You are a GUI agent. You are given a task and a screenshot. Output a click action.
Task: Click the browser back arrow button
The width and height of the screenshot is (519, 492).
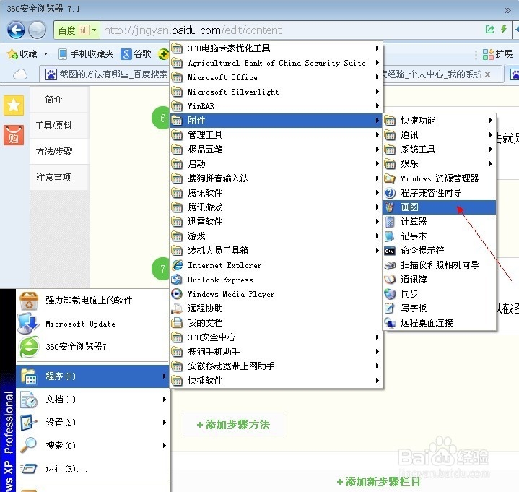(x=16, y=30)
